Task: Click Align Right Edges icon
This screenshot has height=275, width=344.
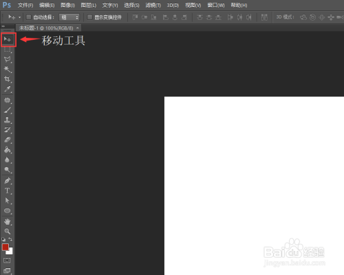Action: click(x=184, y=17)
